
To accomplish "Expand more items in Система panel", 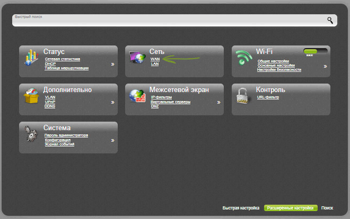I will (x=112, y=140).
